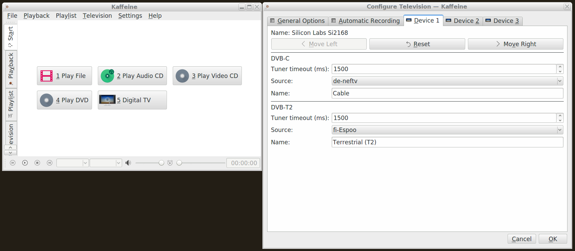Click the Play DVD button
The height and width of the screenshot is (251, 575).
(64, 100)
